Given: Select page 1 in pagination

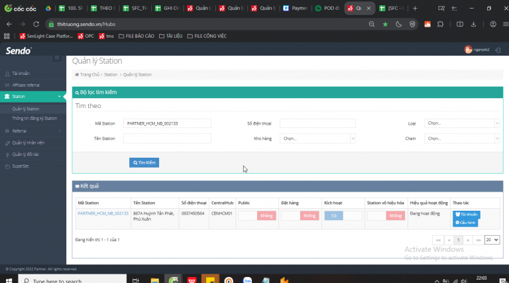Looking at the screenshot, I should tap(459, 240).
